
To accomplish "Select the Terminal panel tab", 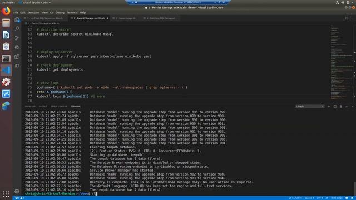I will click(x=76, y=106).
